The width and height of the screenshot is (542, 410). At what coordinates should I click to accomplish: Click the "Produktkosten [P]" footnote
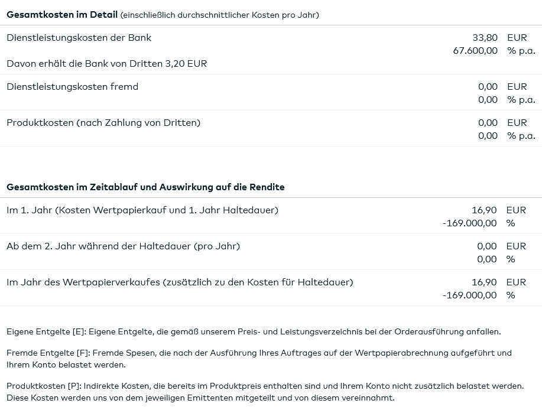coord(265,392)
